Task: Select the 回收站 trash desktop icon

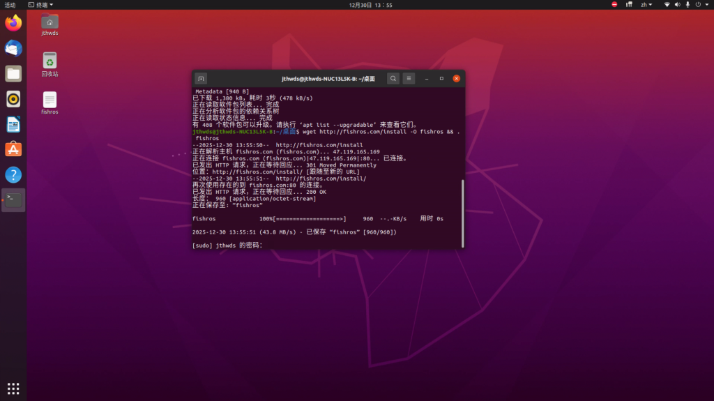Action: tap(50, 64)
